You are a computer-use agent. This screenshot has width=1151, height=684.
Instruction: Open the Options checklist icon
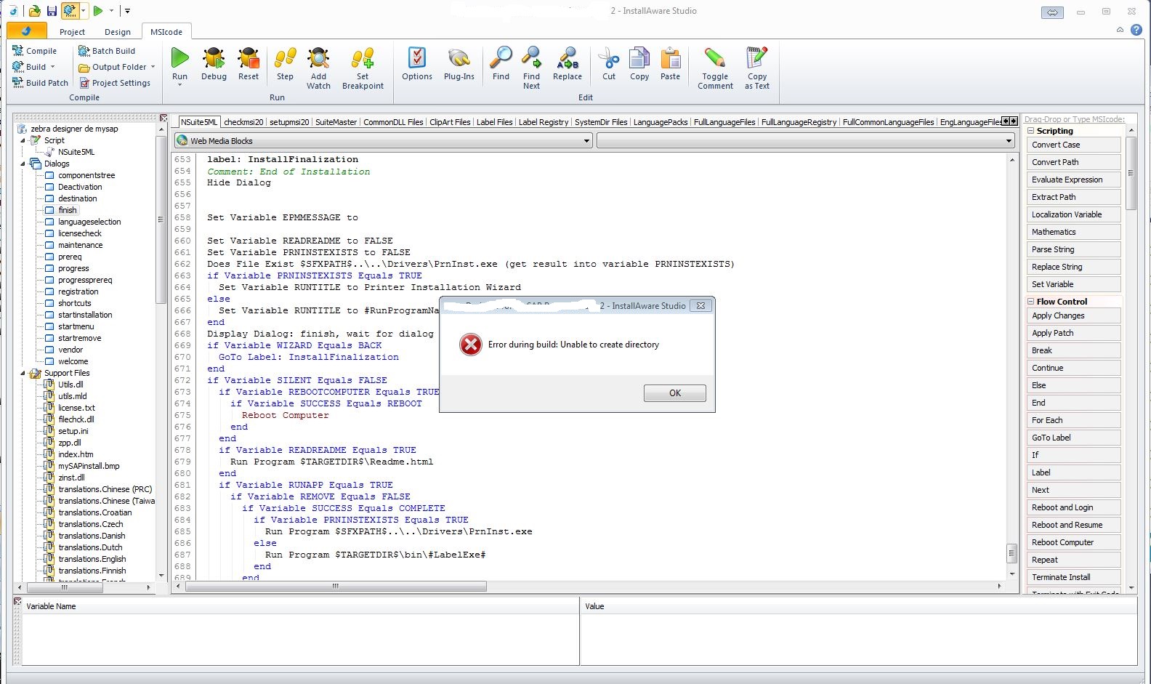coord(417,57)
